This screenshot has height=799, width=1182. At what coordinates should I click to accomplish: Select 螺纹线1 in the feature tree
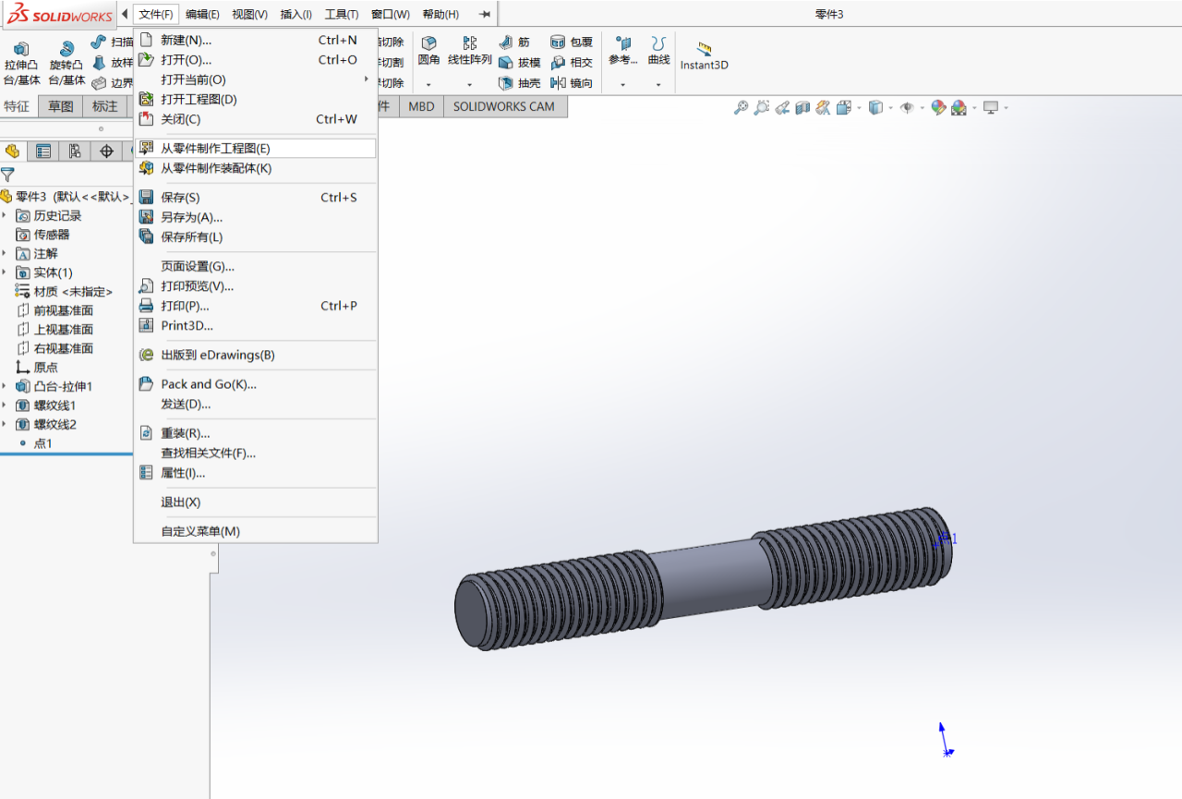coord(54,406)
